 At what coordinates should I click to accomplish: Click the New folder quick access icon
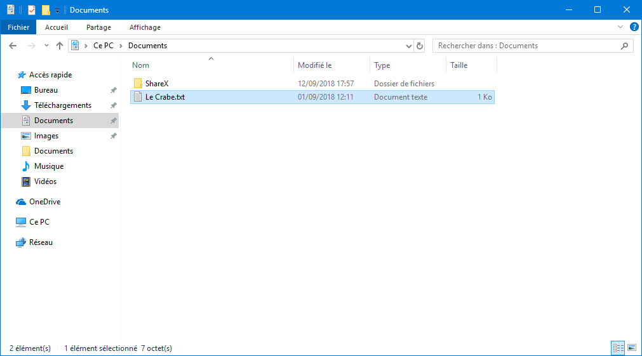click(46, 10)
